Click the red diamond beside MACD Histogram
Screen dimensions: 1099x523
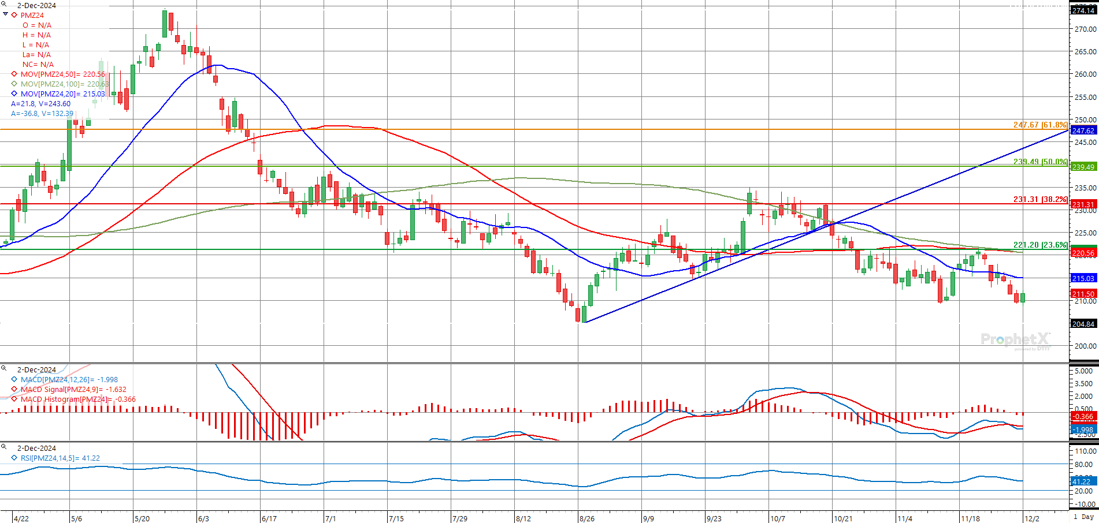[x=14, y=399]
